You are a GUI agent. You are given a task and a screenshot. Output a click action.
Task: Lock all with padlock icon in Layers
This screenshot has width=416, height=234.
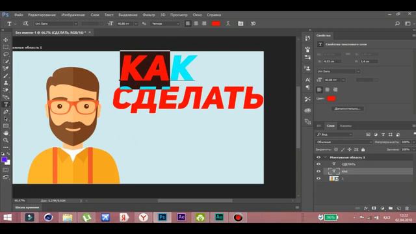[363, 149]
